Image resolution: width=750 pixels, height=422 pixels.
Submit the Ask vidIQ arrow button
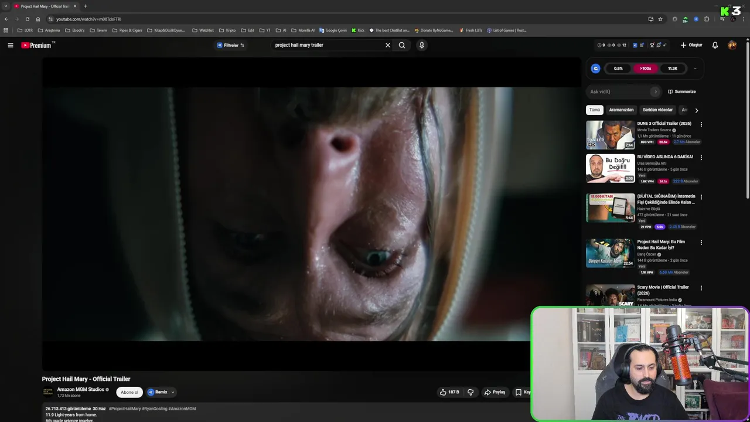click(656, 91)
